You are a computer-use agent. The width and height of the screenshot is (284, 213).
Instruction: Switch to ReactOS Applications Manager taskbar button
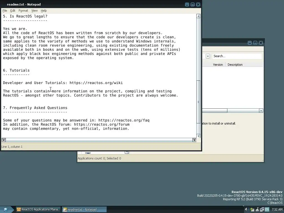click(x=38, y=210)
